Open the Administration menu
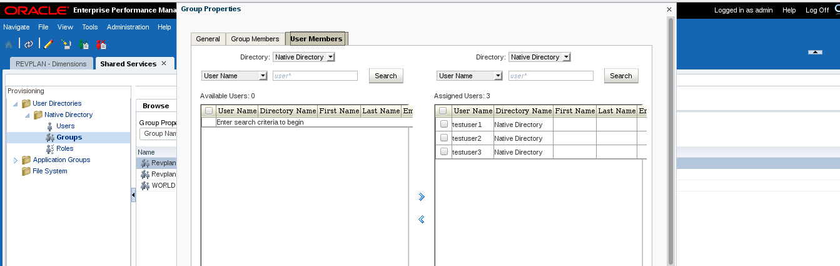 click(x=128, y=27)
